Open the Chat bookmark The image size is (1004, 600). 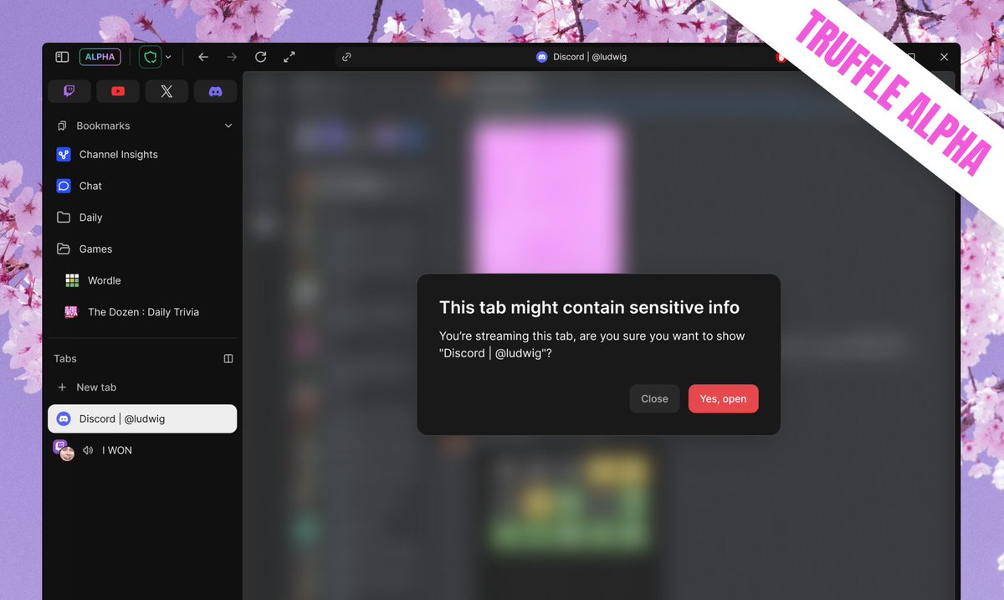click(x=142, y=186)
